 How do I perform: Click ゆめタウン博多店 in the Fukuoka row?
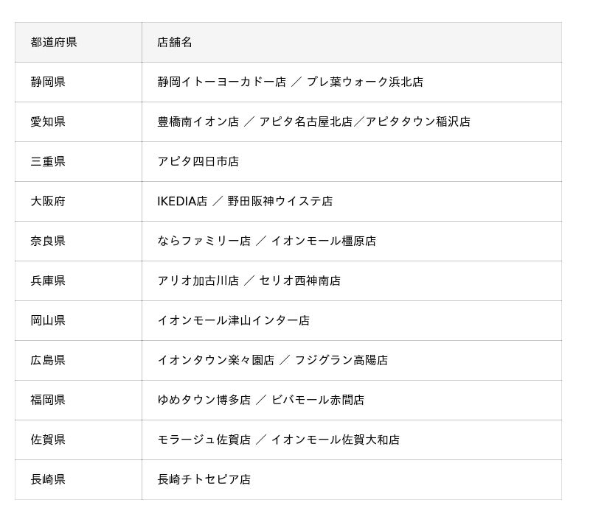[204, 401]
